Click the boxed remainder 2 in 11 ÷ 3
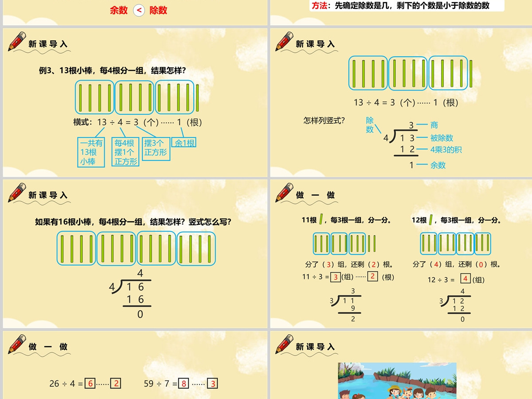 pyautogui.click(x=373, y=277)
